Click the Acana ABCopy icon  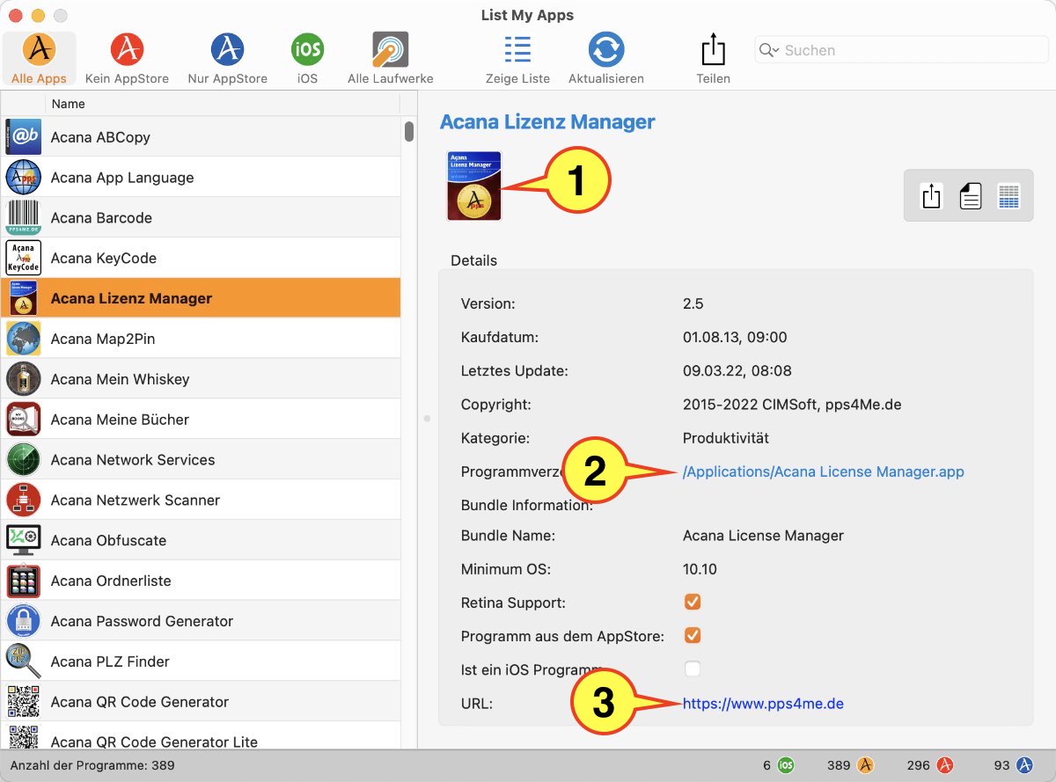23,137
